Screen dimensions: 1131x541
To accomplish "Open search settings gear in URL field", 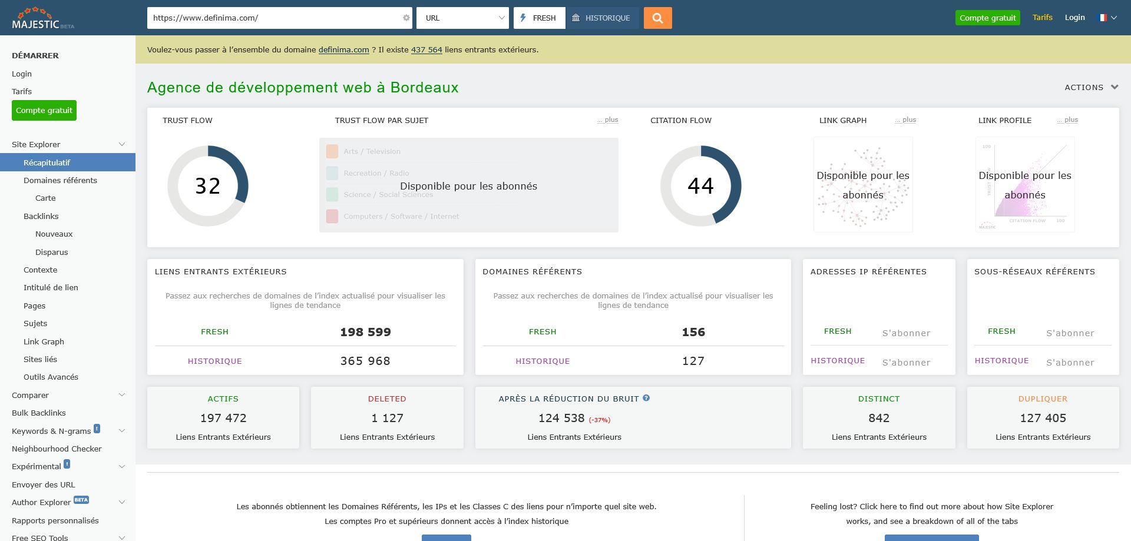I will pyautogui.click(x=406, y=18).
